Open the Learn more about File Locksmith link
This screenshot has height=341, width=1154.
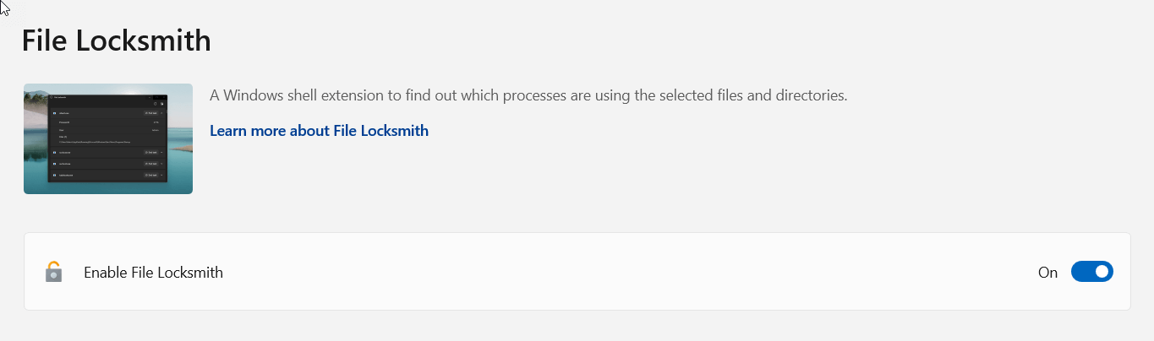tap(319, 131)
